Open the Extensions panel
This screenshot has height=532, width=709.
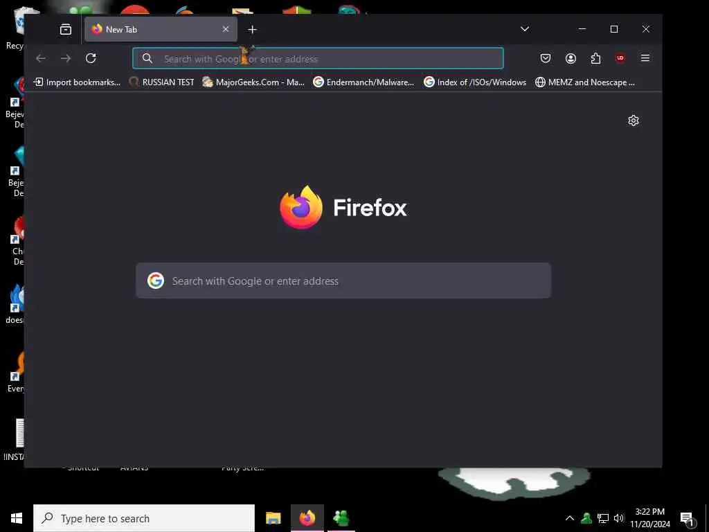pyautogui.click(x=595, y=58)
